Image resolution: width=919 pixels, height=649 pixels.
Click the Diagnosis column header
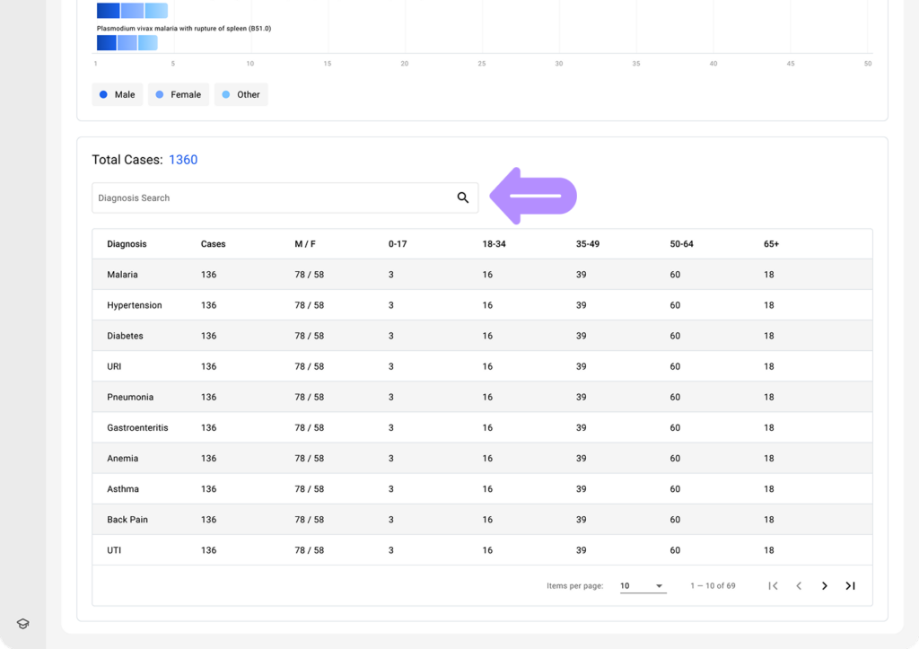pos(127,244)
